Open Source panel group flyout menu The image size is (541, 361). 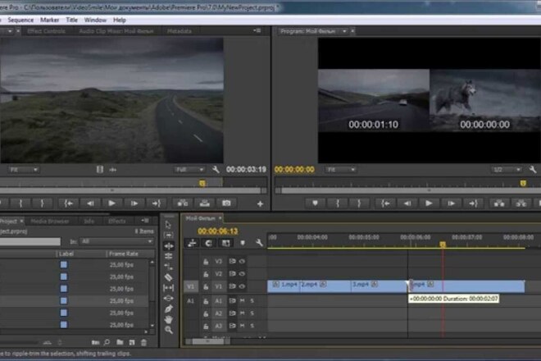(x=257, y=30)
